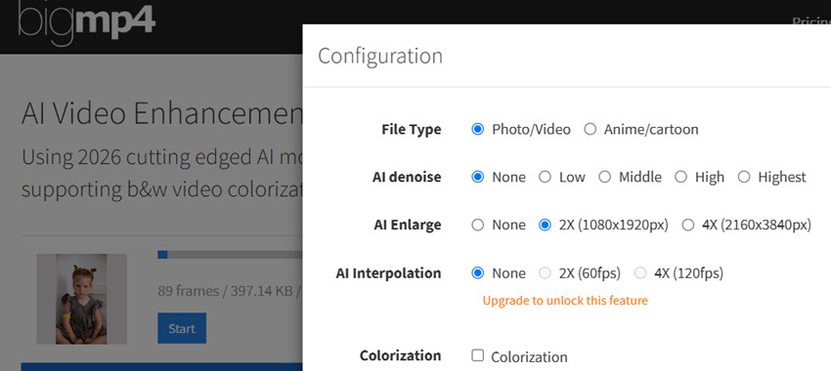Image resolution: width=831 pixels, height=371 pixels.
Task: Click the bold Colorization row label
Action: click(400, 355)
